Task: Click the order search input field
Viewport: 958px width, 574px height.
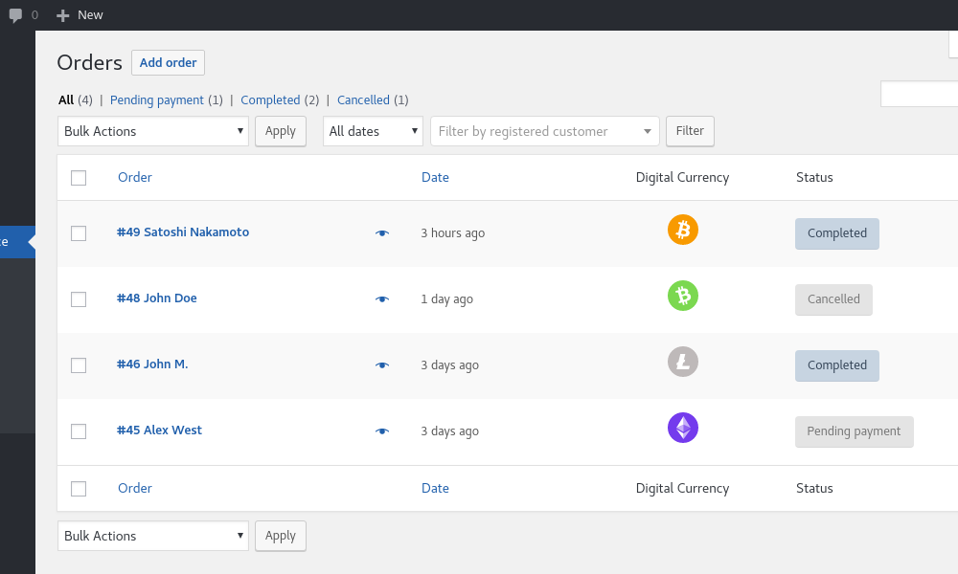Action: coord(920,94)
